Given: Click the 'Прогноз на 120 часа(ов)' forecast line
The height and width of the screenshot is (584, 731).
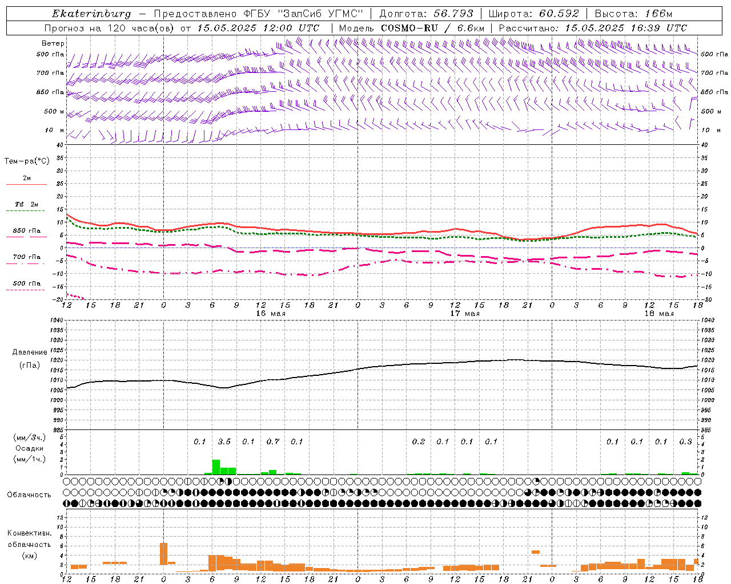Looking at the screenshot, I should click(110, 28).
